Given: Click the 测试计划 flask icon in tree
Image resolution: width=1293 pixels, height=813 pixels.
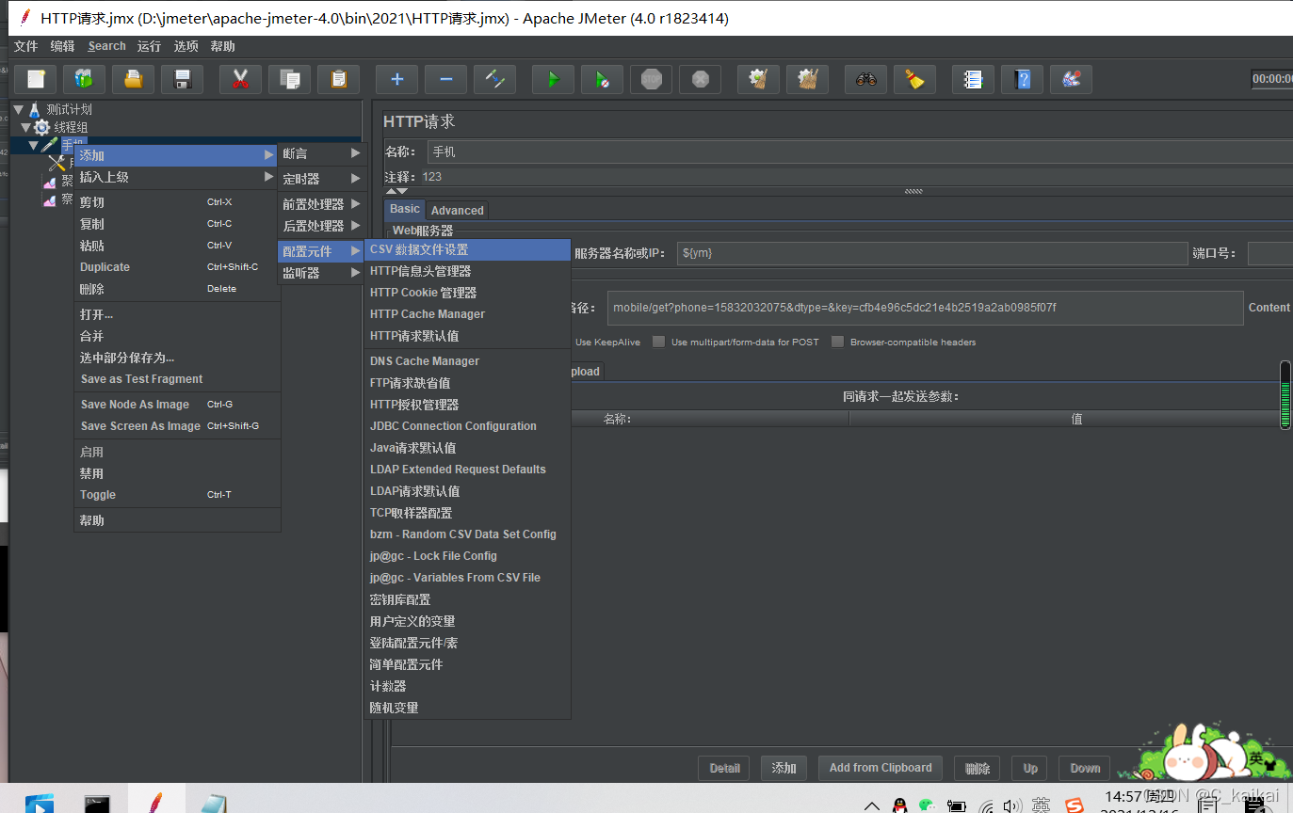Looking at the screenshot, I should pos(35,109).
